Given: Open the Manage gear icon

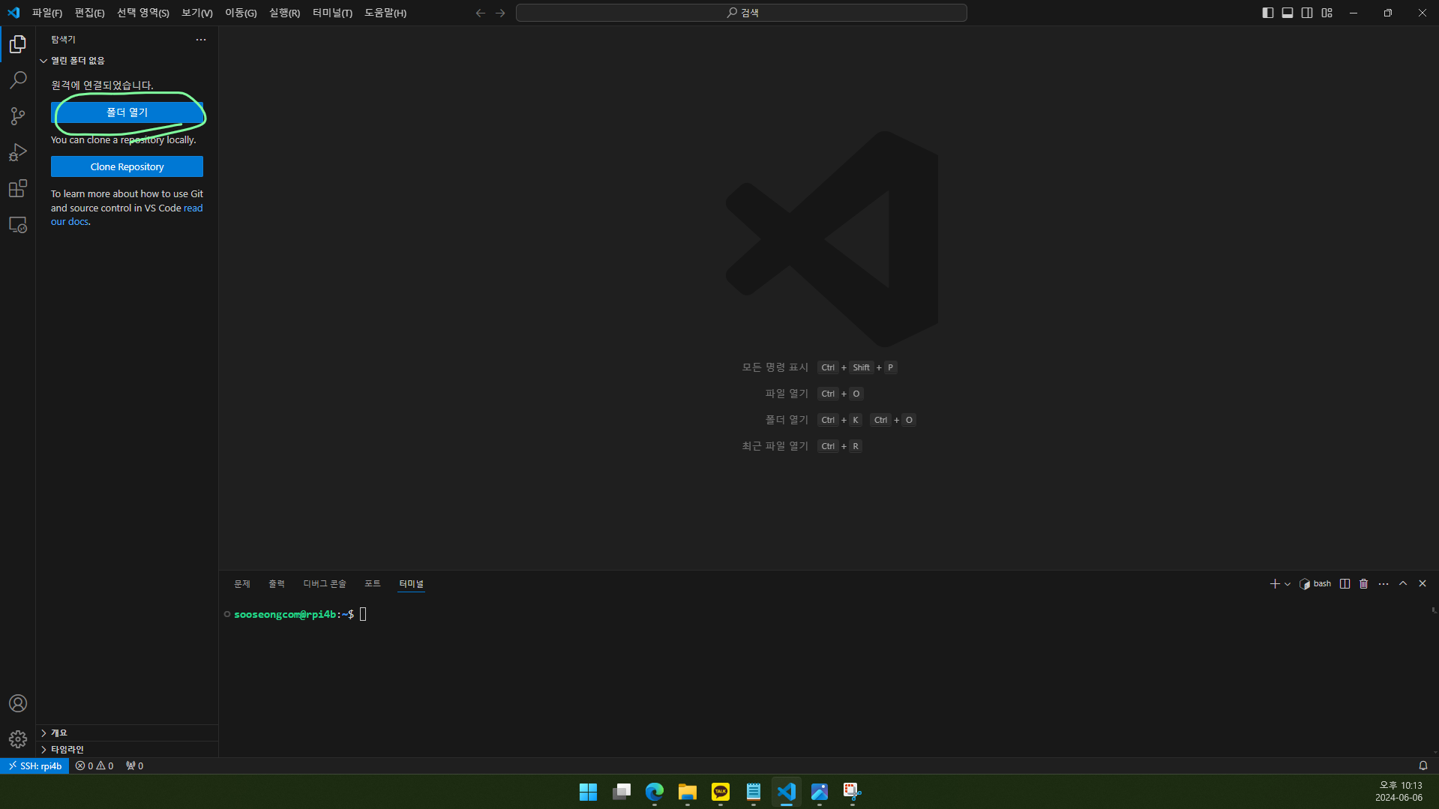Looking at the screenshot, I should tap(18, 739).
